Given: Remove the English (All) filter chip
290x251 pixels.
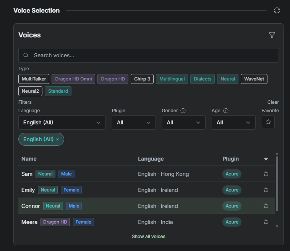Looking at the screenshot, I should click(58, 140).
